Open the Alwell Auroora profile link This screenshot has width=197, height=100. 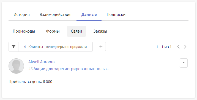pyautogui.click(x=41, y=62)
